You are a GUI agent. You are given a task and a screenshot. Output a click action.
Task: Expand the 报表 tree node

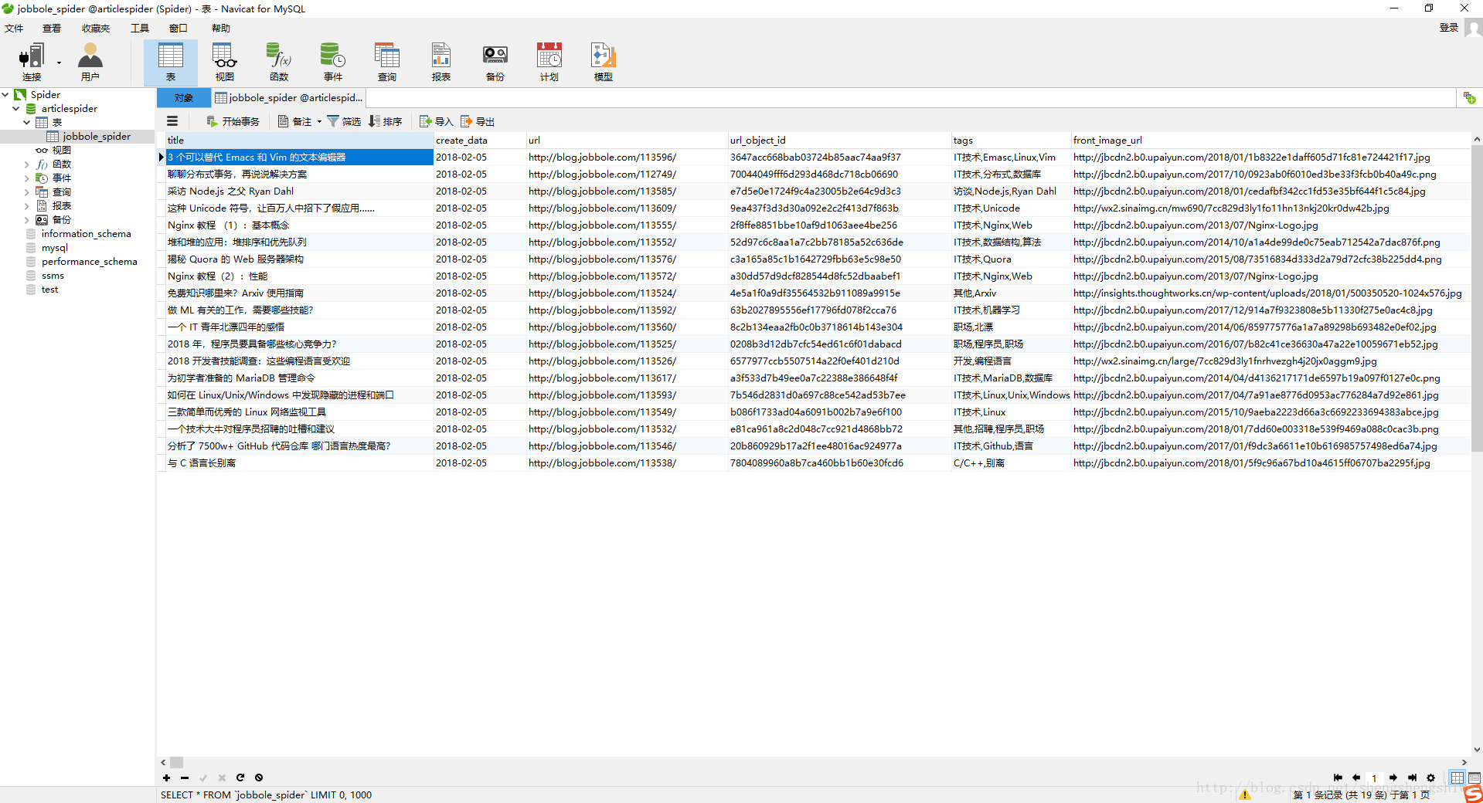(26, 206)
